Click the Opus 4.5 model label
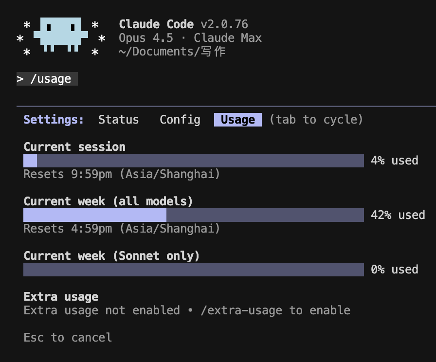Screen dimensions: 436x362 click(x=145, y=38)
